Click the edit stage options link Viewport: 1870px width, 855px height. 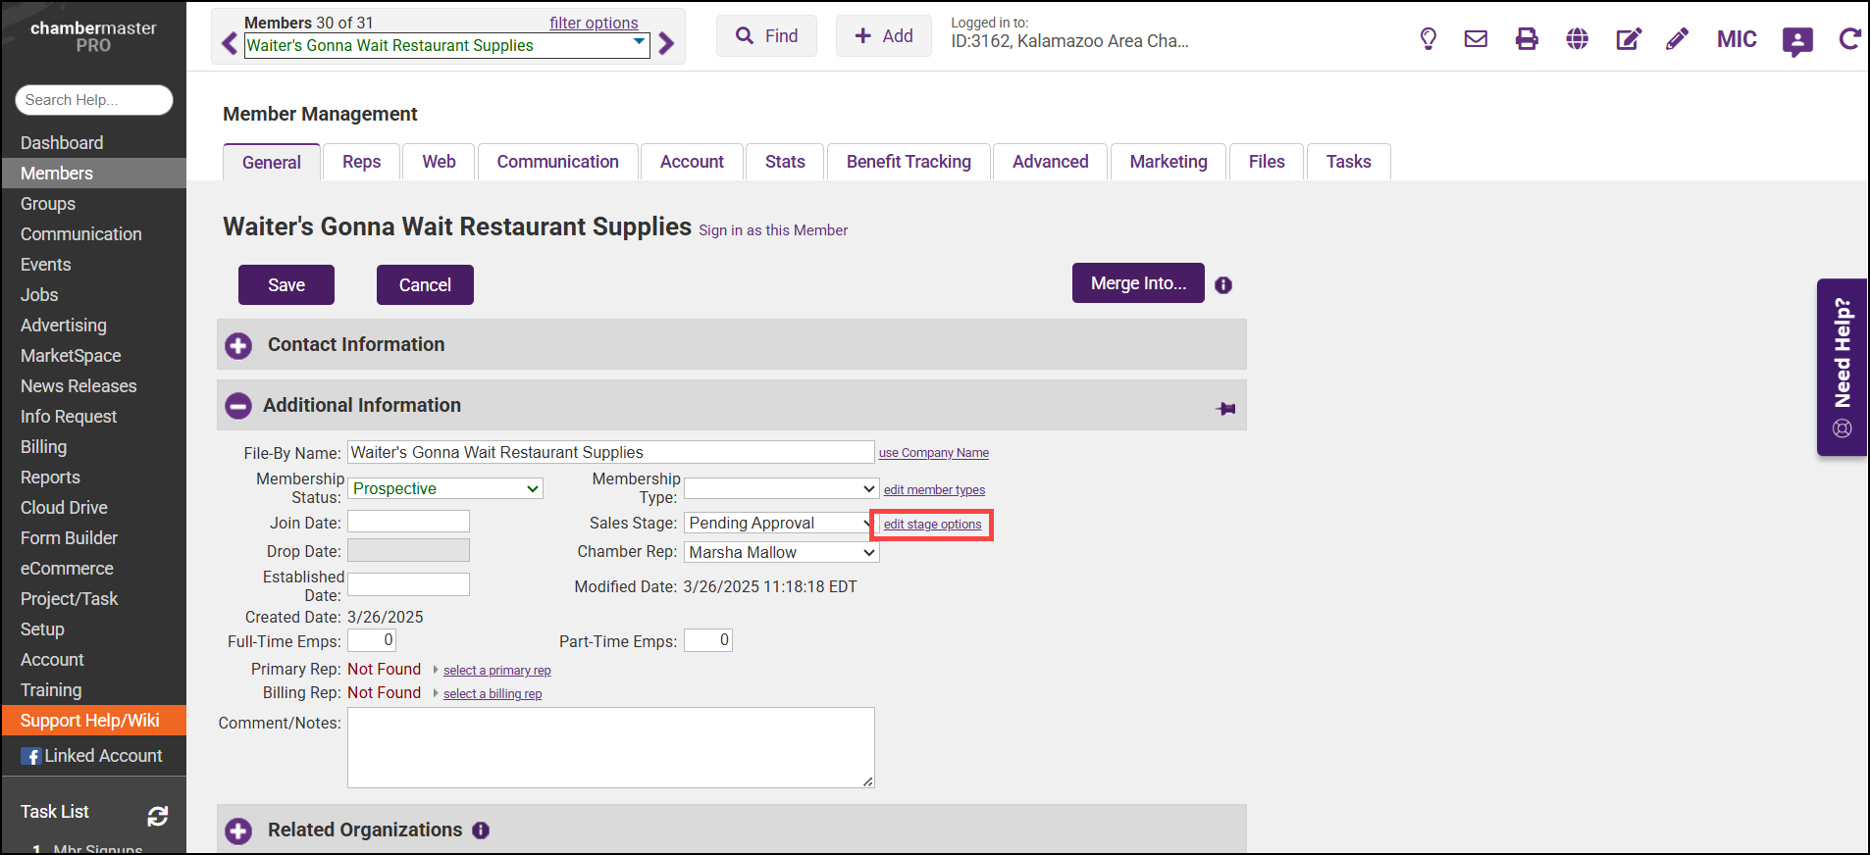click(x=932, y=525)
